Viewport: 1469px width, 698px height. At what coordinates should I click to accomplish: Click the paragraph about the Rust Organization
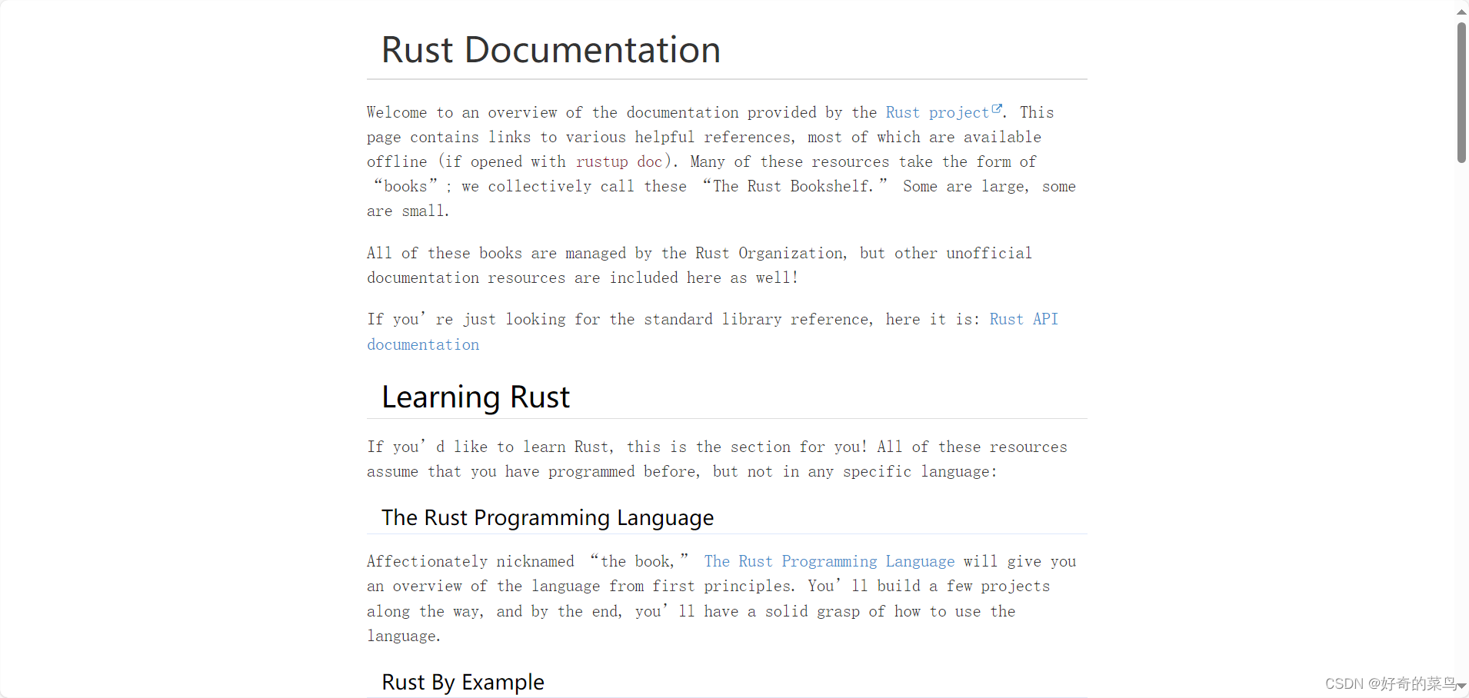pyautogui.click(x=700, y=265)
